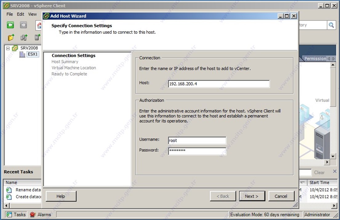Minimize the Add Host Wizard window
The height and width of the screenshot is (220, 340).
pos(280,16)
